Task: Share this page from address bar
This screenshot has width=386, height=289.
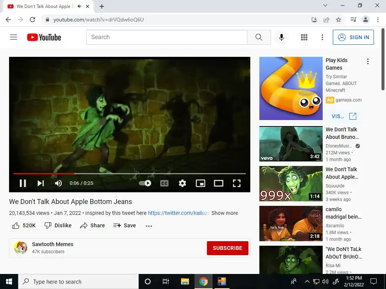Action: (x=326, y=20)
